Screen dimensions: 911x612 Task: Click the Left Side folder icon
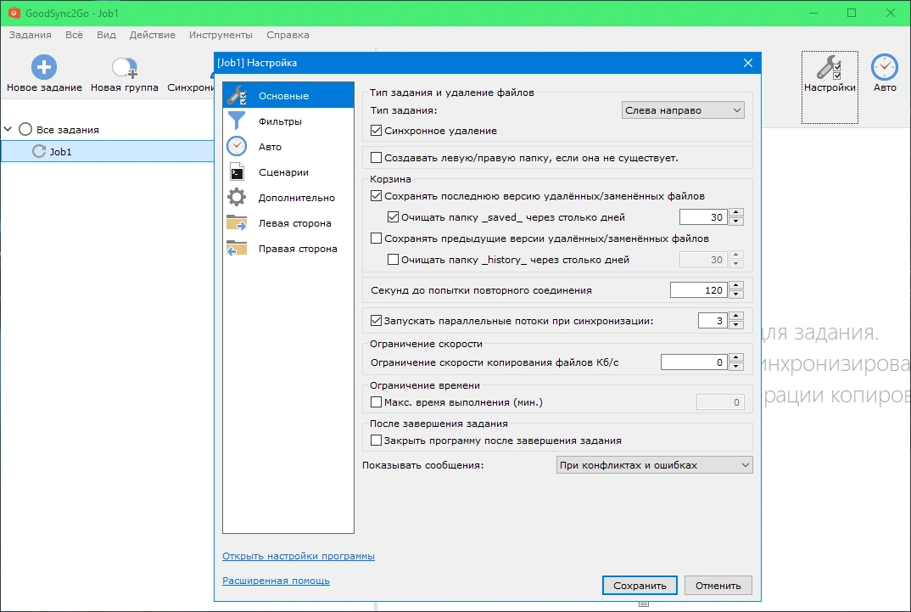[x=237, y=223]
